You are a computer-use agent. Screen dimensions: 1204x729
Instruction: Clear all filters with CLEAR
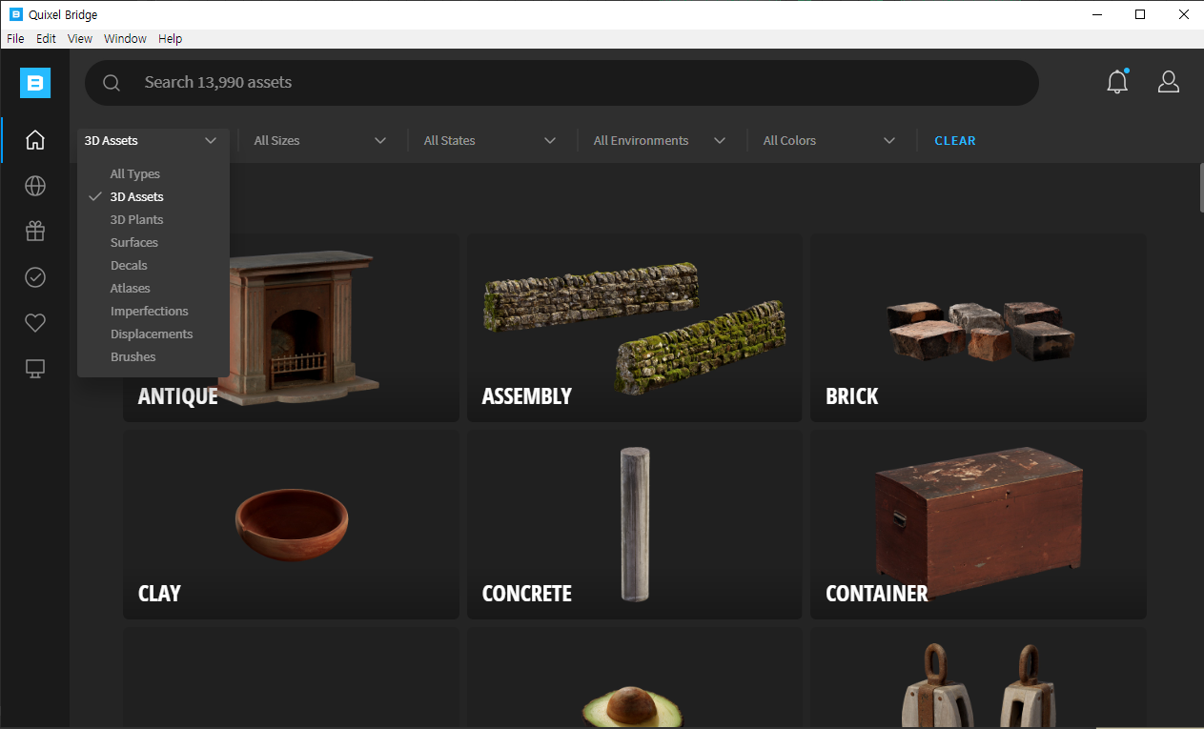pos(955,140)
